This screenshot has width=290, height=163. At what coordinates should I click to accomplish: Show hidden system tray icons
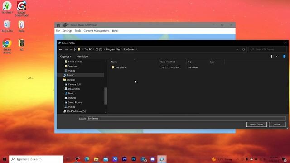click(238, 159)
